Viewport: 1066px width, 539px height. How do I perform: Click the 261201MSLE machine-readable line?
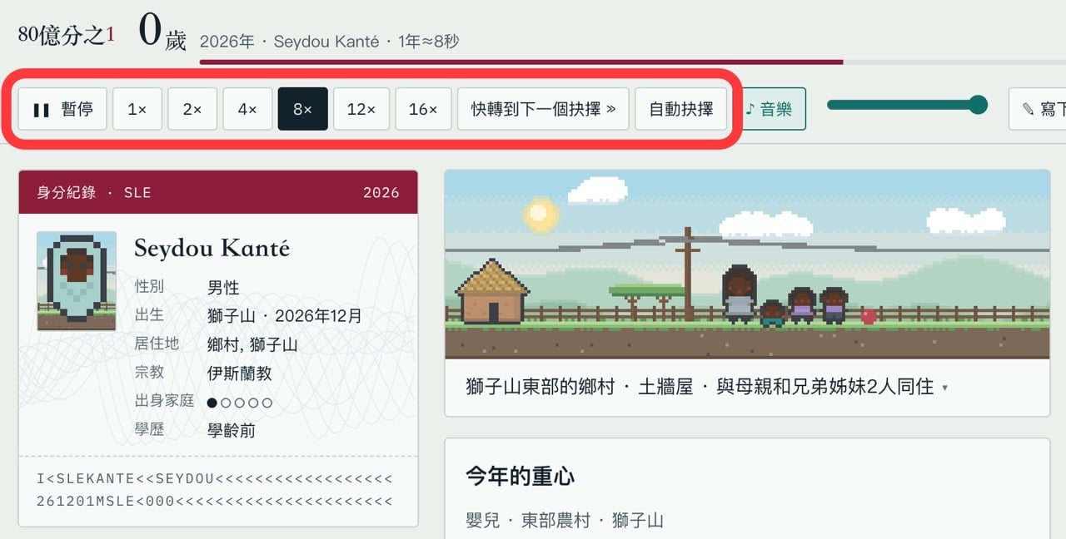(214, 502)
